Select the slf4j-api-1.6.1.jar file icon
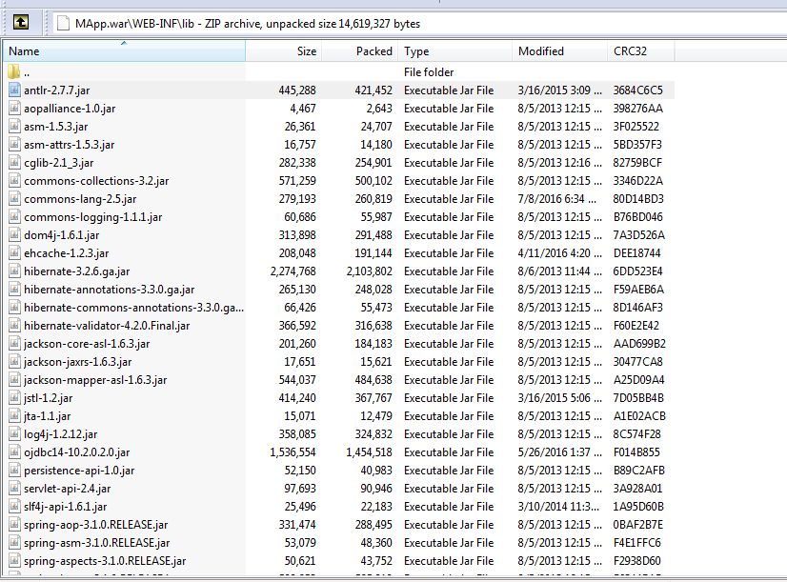This screenshot has height=582, width=787. click(x=14, y=506)
